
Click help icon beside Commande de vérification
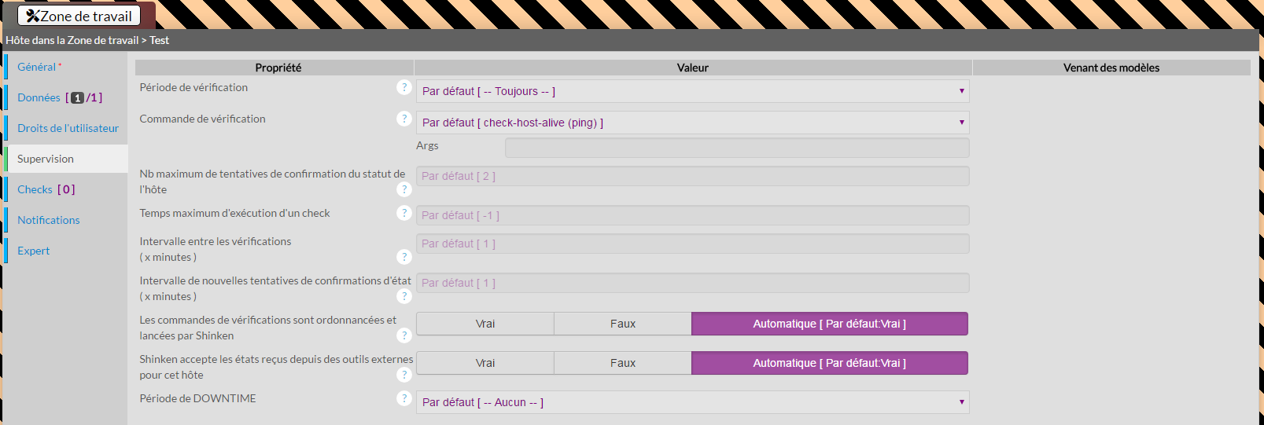404,119
